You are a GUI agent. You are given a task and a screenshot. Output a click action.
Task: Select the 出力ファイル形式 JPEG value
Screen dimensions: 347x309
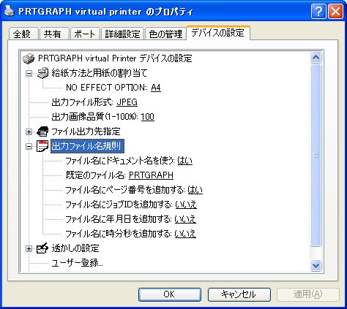point(127,102)
